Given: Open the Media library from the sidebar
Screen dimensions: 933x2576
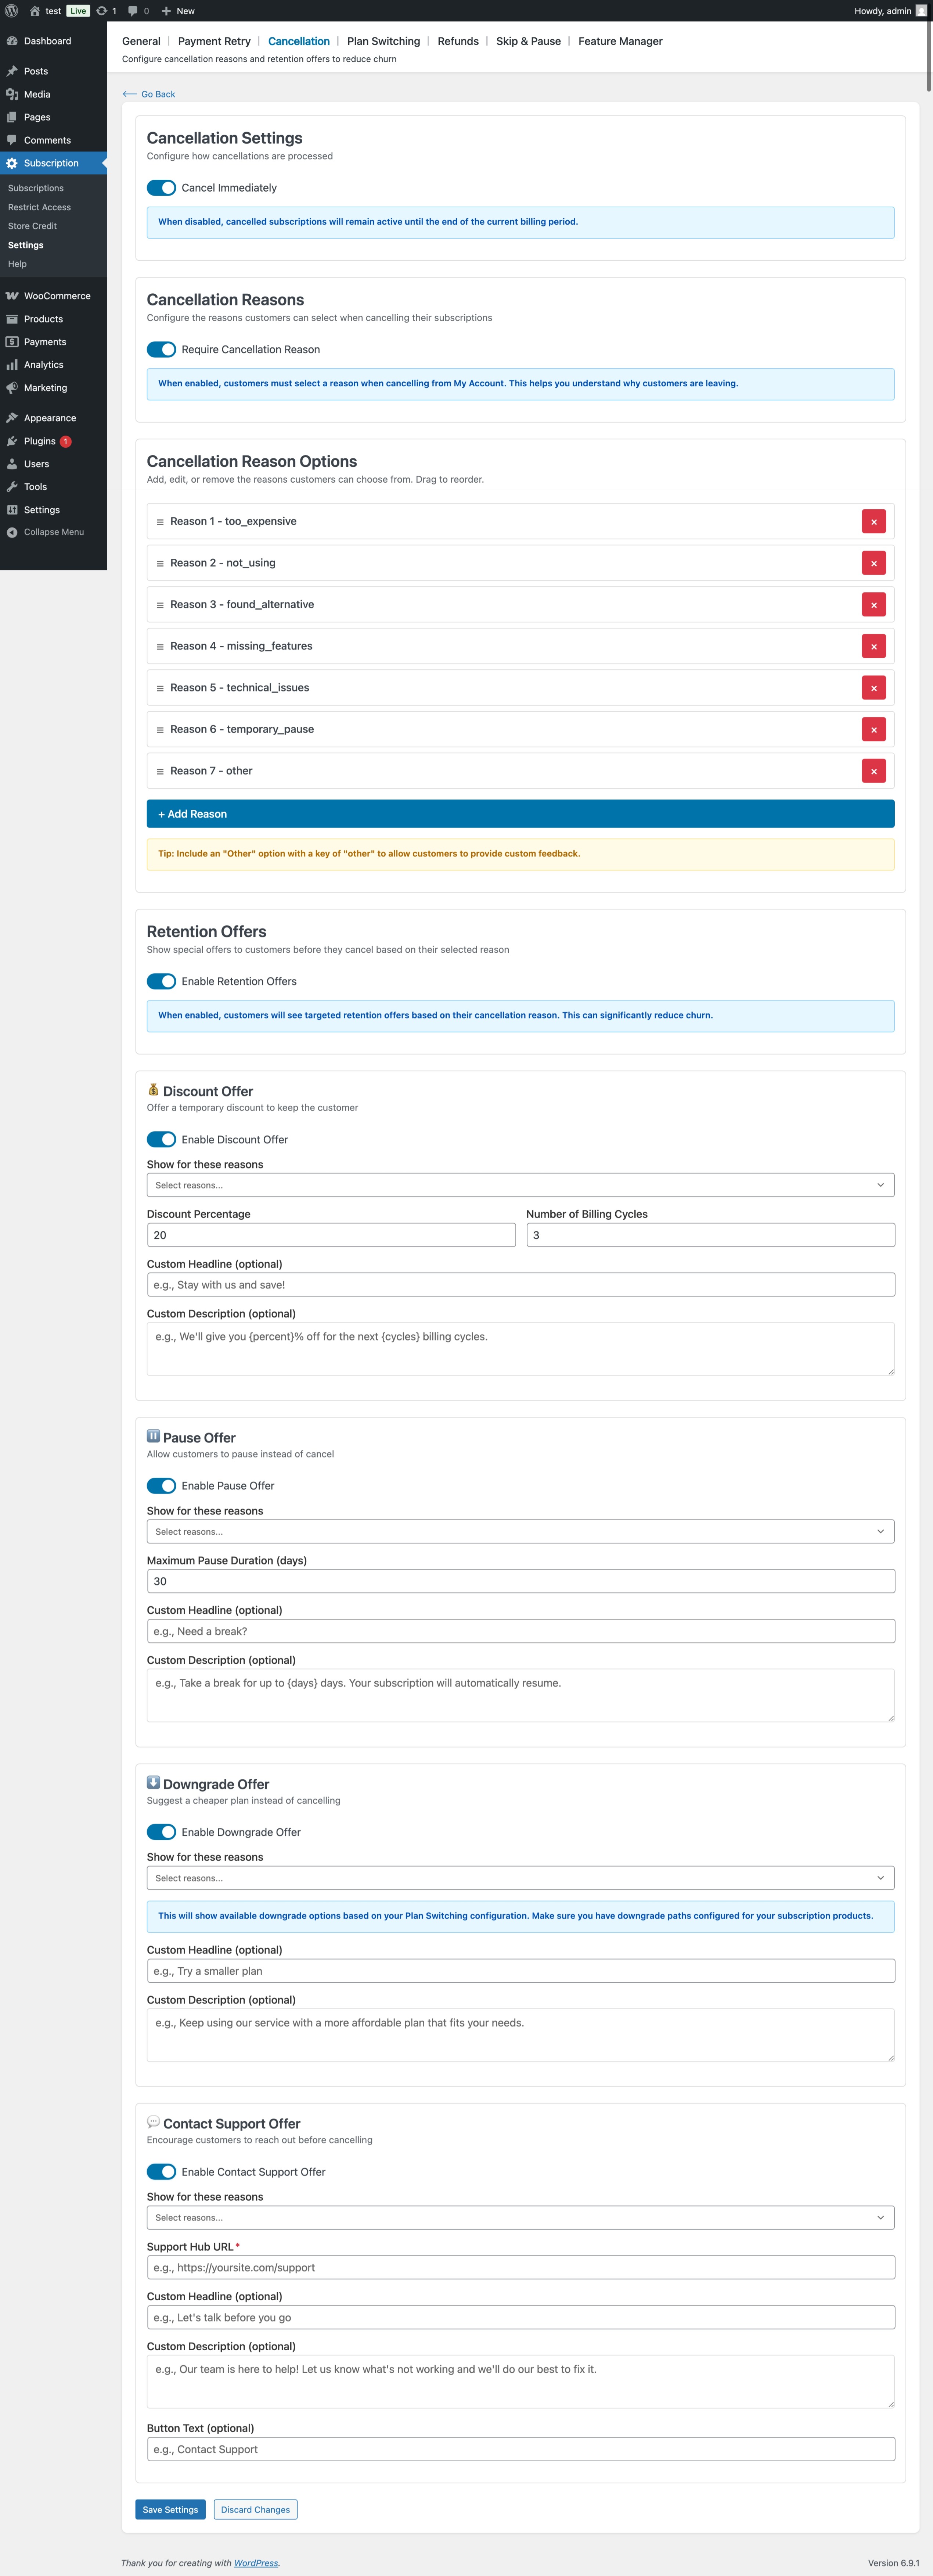Looking at the screenshot, I should (x=37, y=94).
